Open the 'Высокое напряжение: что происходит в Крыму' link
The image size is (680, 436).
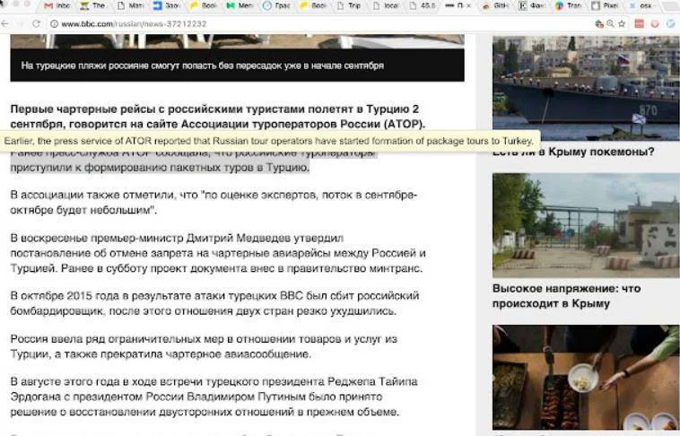(566, 296)
